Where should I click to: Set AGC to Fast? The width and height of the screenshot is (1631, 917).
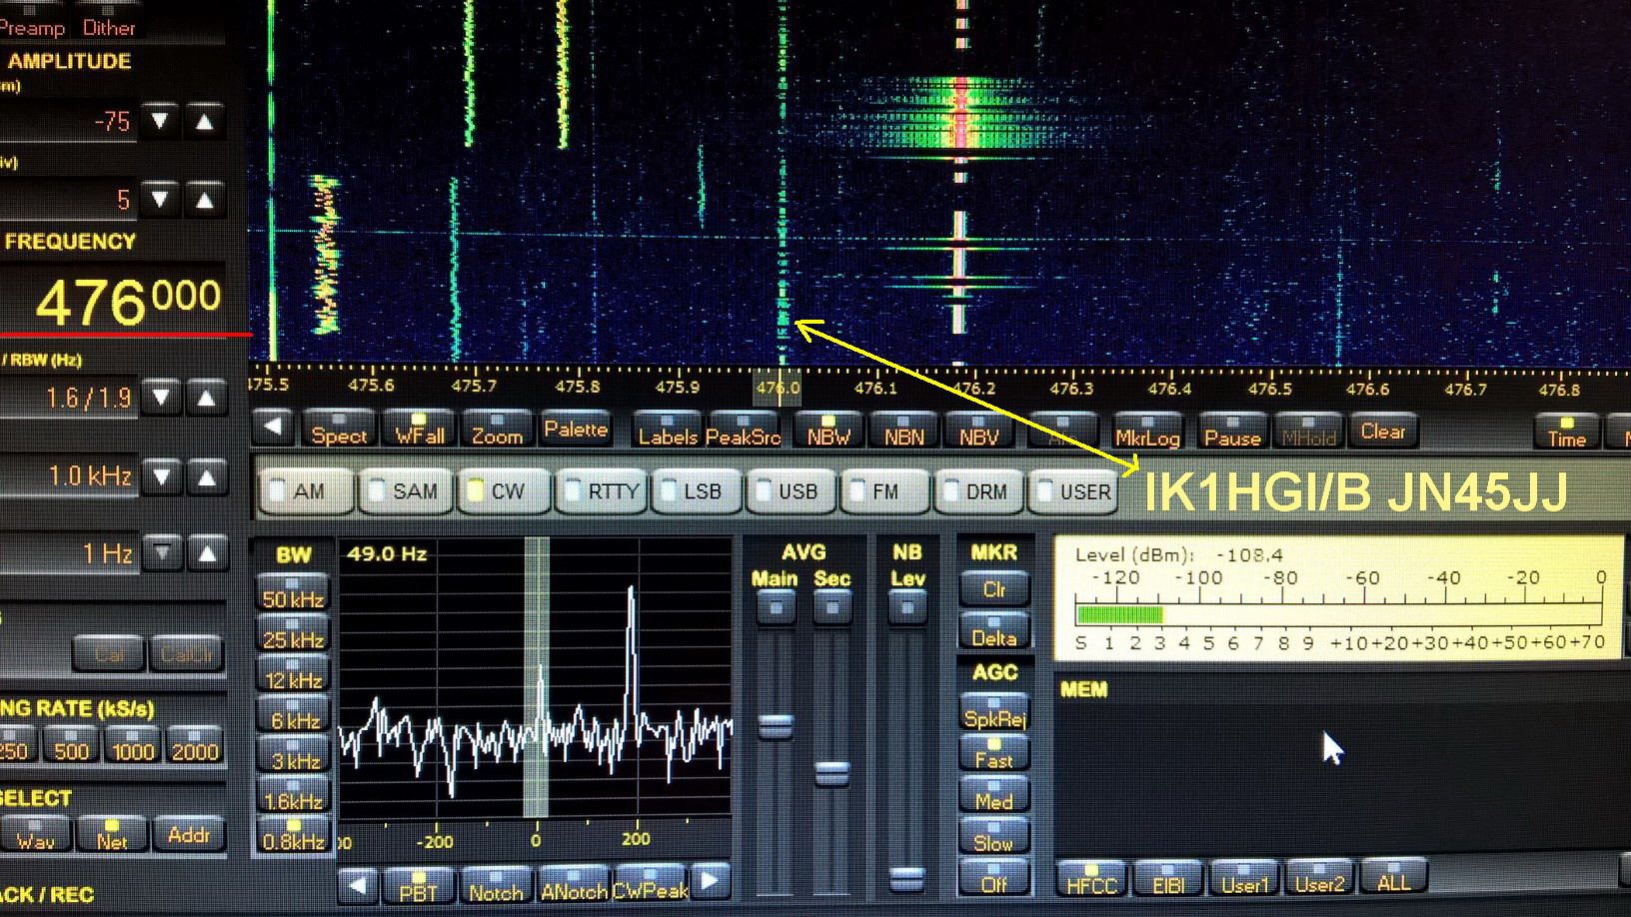[994, 755]
